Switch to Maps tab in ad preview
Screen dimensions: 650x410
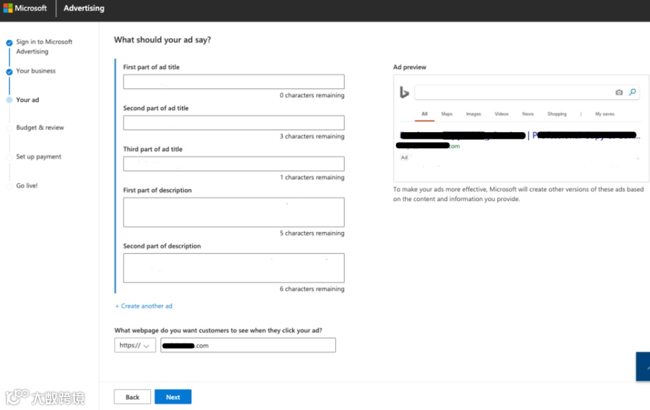point(447,114)
